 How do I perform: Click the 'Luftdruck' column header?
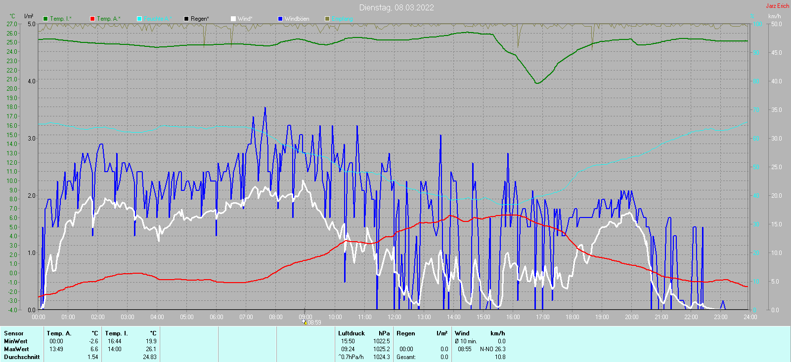tap(352, 333)
